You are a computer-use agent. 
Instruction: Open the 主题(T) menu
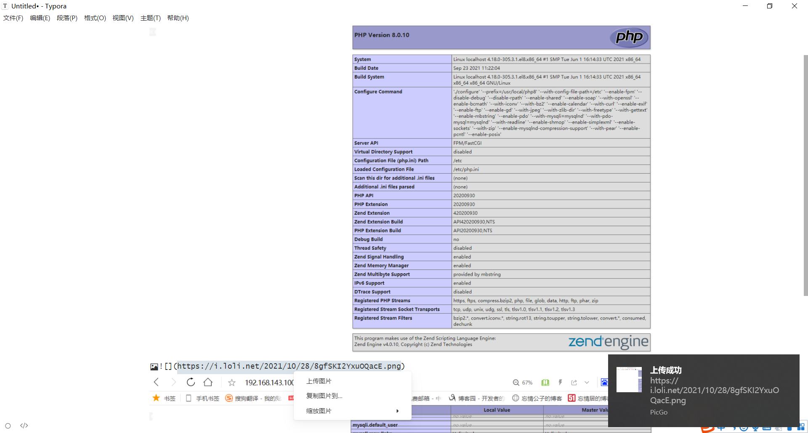151,18
